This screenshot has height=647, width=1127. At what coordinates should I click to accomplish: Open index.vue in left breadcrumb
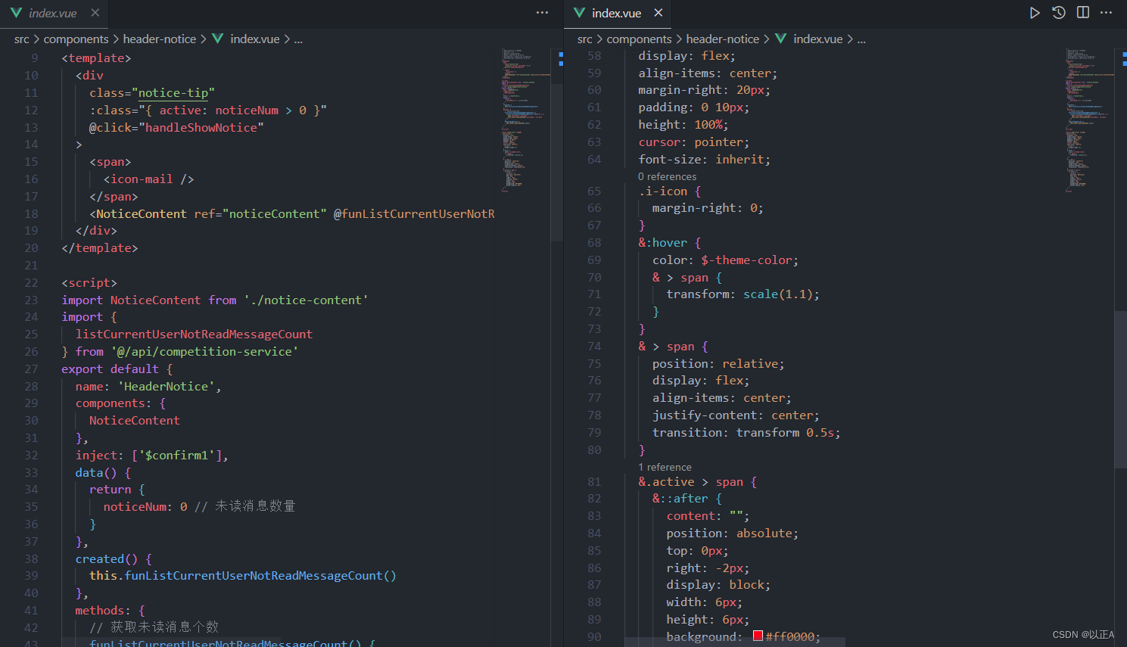coord(255,39)
